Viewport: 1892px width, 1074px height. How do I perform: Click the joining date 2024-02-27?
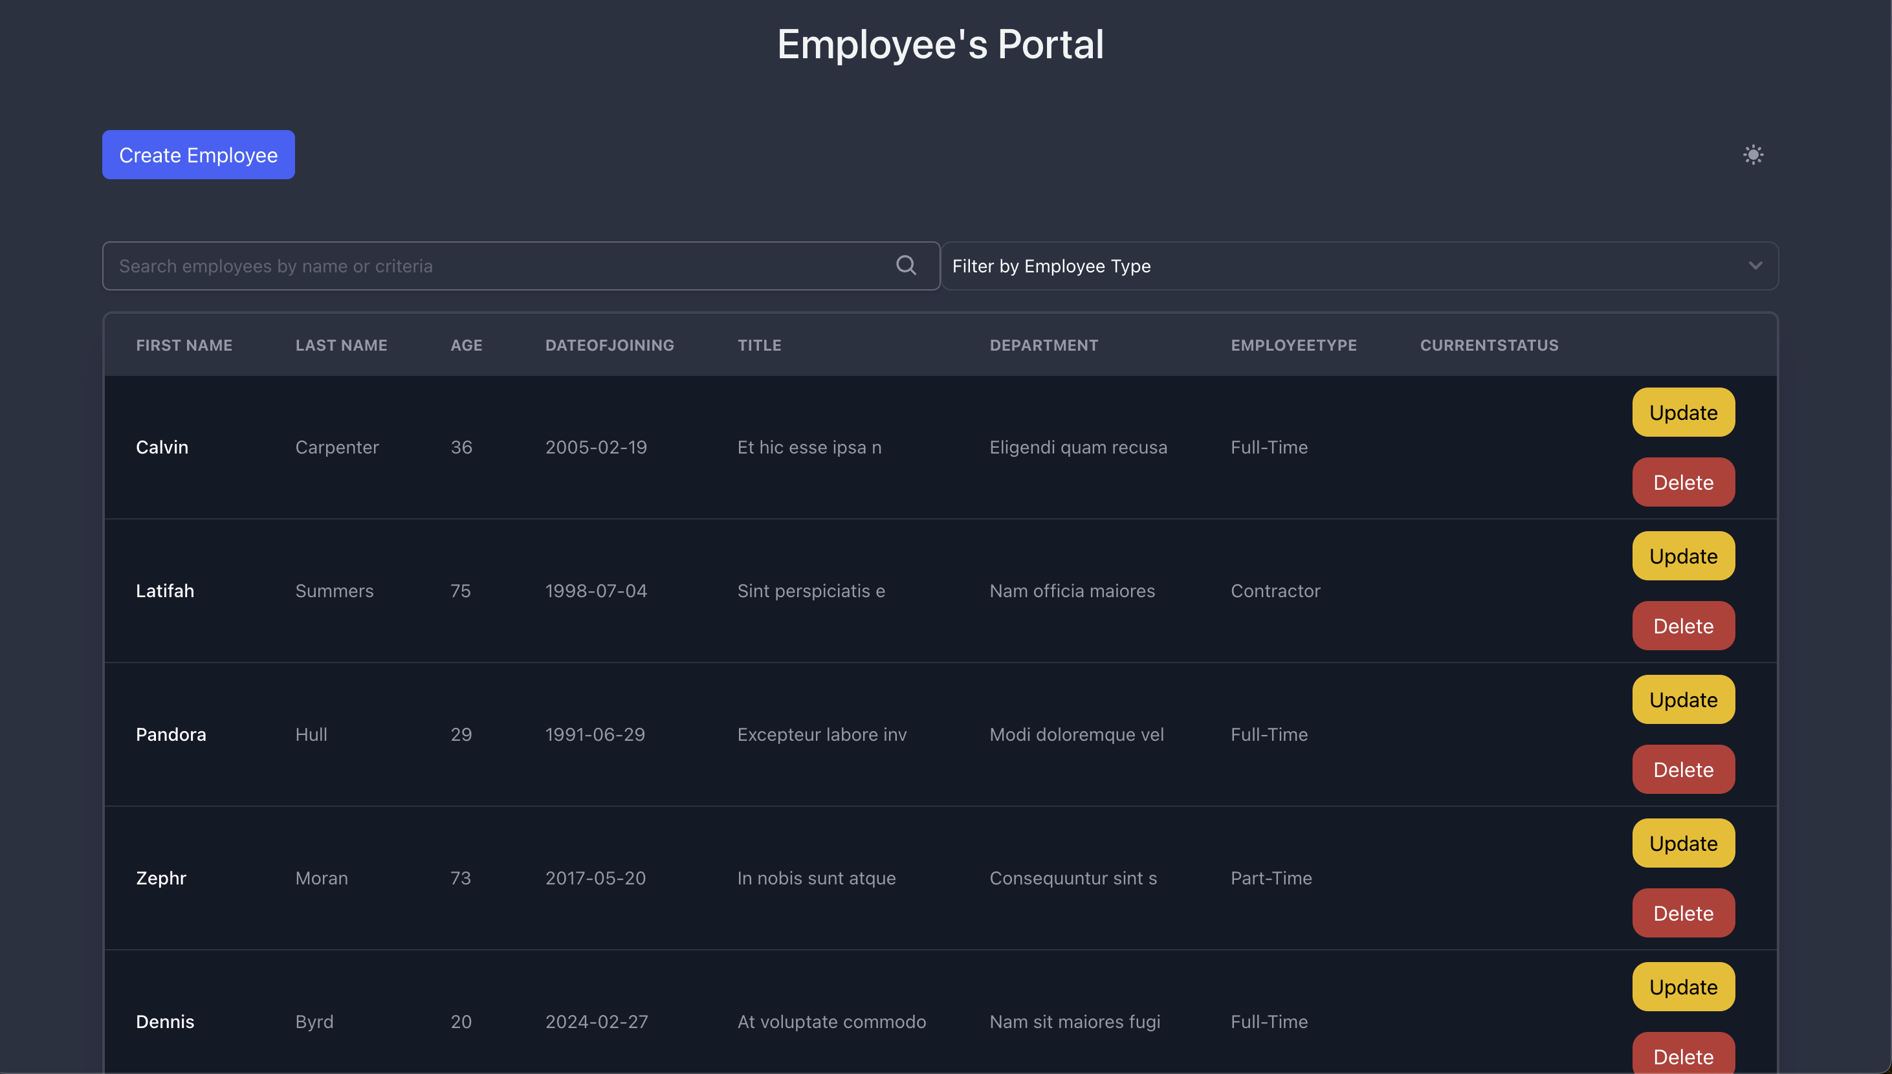point(597,1022)
